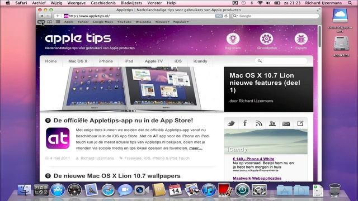
Task: Launch App Store from the Dock
Action: pyautogui.click(x=58, y=190)
